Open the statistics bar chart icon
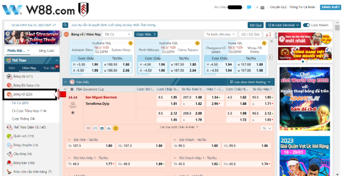The image size is (342, 176). pos(109,128)
